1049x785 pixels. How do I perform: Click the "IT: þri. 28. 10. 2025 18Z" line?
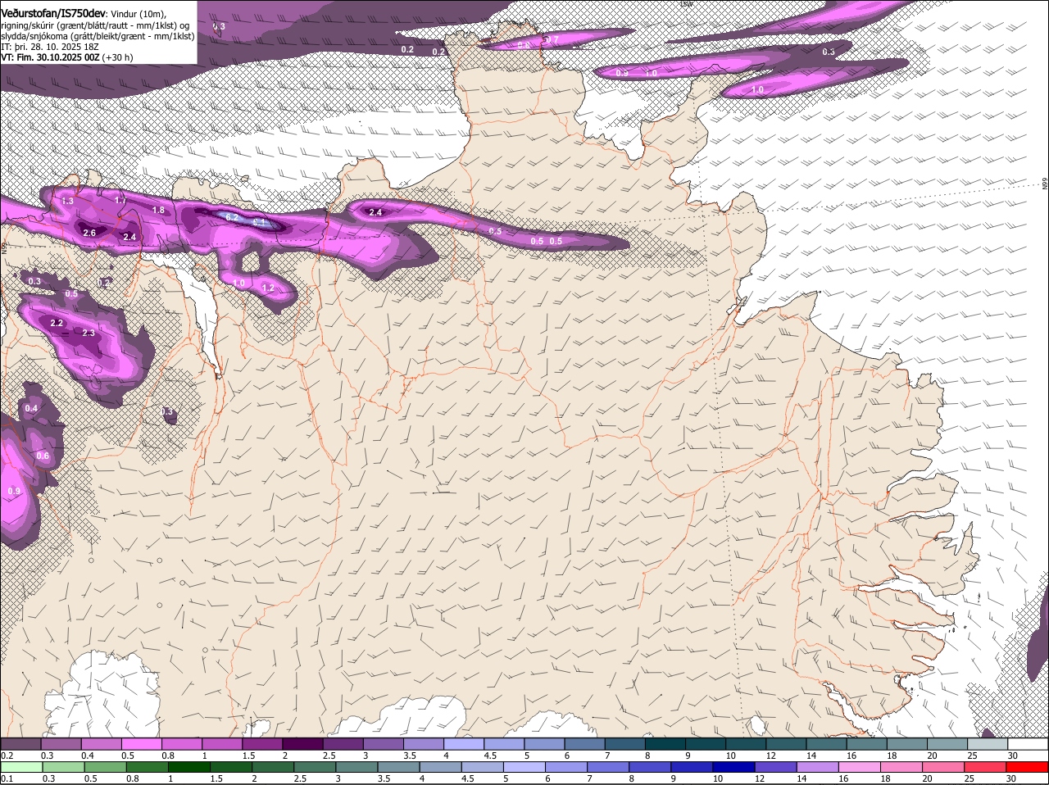(x=50, y=47)
